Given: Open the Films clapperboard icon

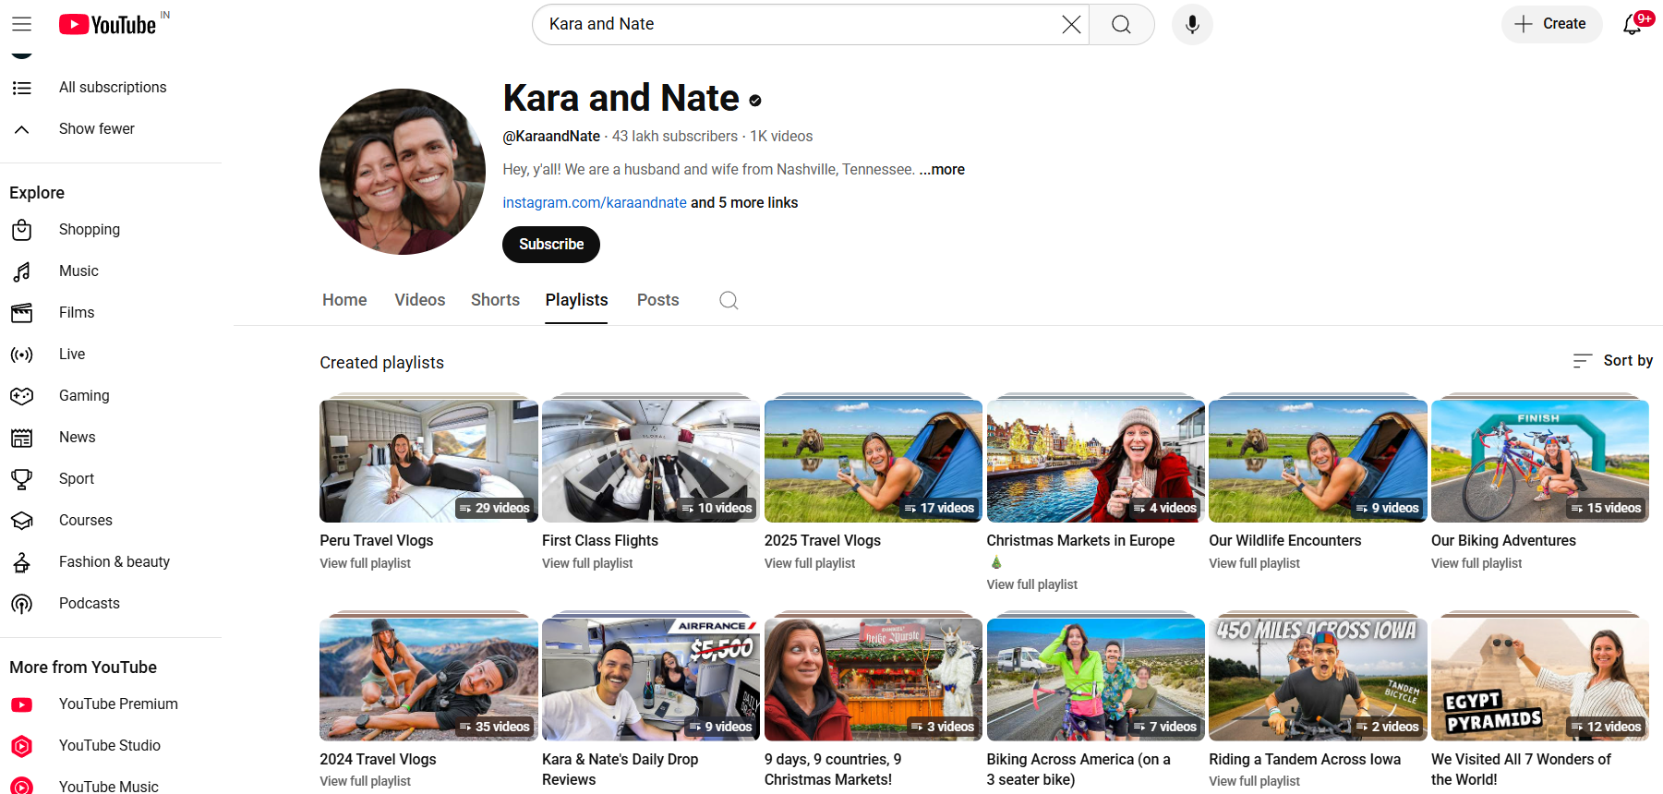Looking at the screenshot, I should click(22, 313).
